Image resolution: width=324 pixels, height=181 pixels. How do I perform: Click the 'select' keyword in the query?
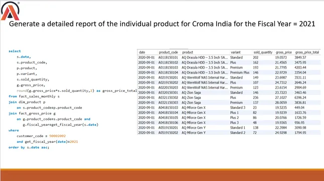tap(14, 51)
